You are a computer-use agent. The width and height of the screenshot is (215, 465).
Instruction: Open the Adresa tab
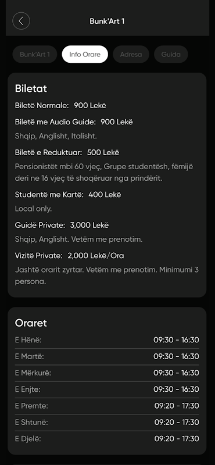pos(131,54)
